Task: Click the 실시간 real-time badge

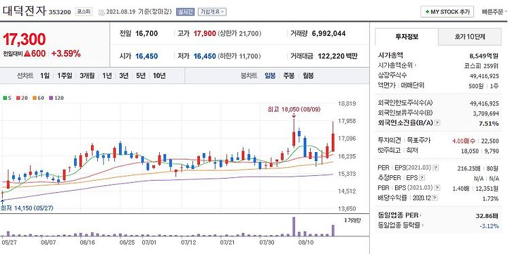Action: click(x=186, y=12)
